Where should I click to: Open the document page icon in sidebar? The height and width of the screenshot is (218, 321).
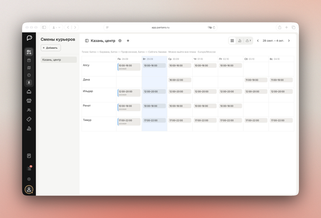pyautogui.click(x=29, y=156)
